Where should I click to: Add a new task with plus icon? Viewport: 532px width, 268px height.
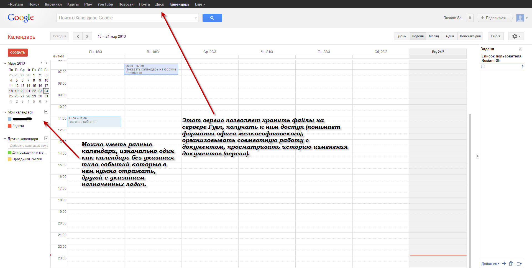pos(504,264)
